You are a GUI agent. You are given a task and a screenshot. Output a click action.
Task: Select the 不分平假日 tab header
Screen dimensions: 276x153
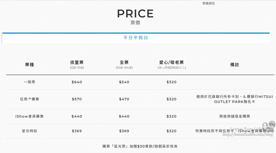(136, 38)
